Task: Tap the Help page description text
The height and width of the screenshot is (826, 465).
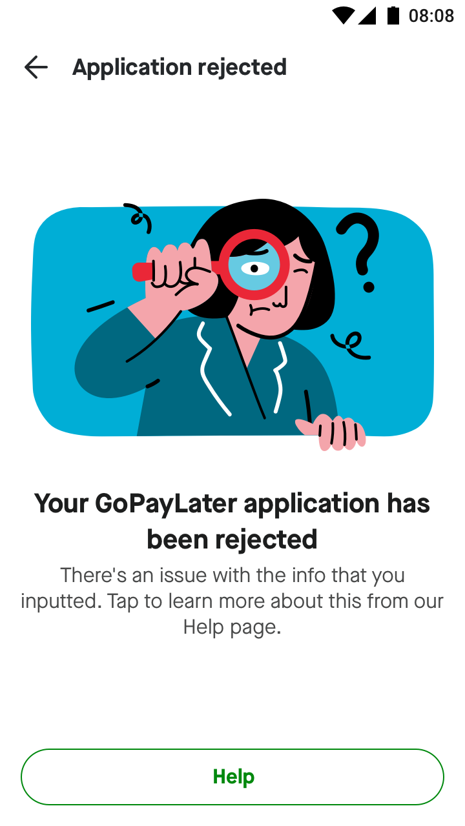Action: click(x=232, y=601)
